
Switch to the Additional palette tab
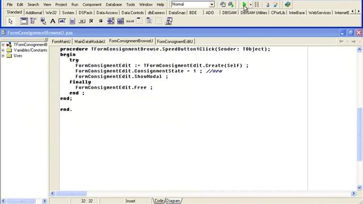point(33,12)
